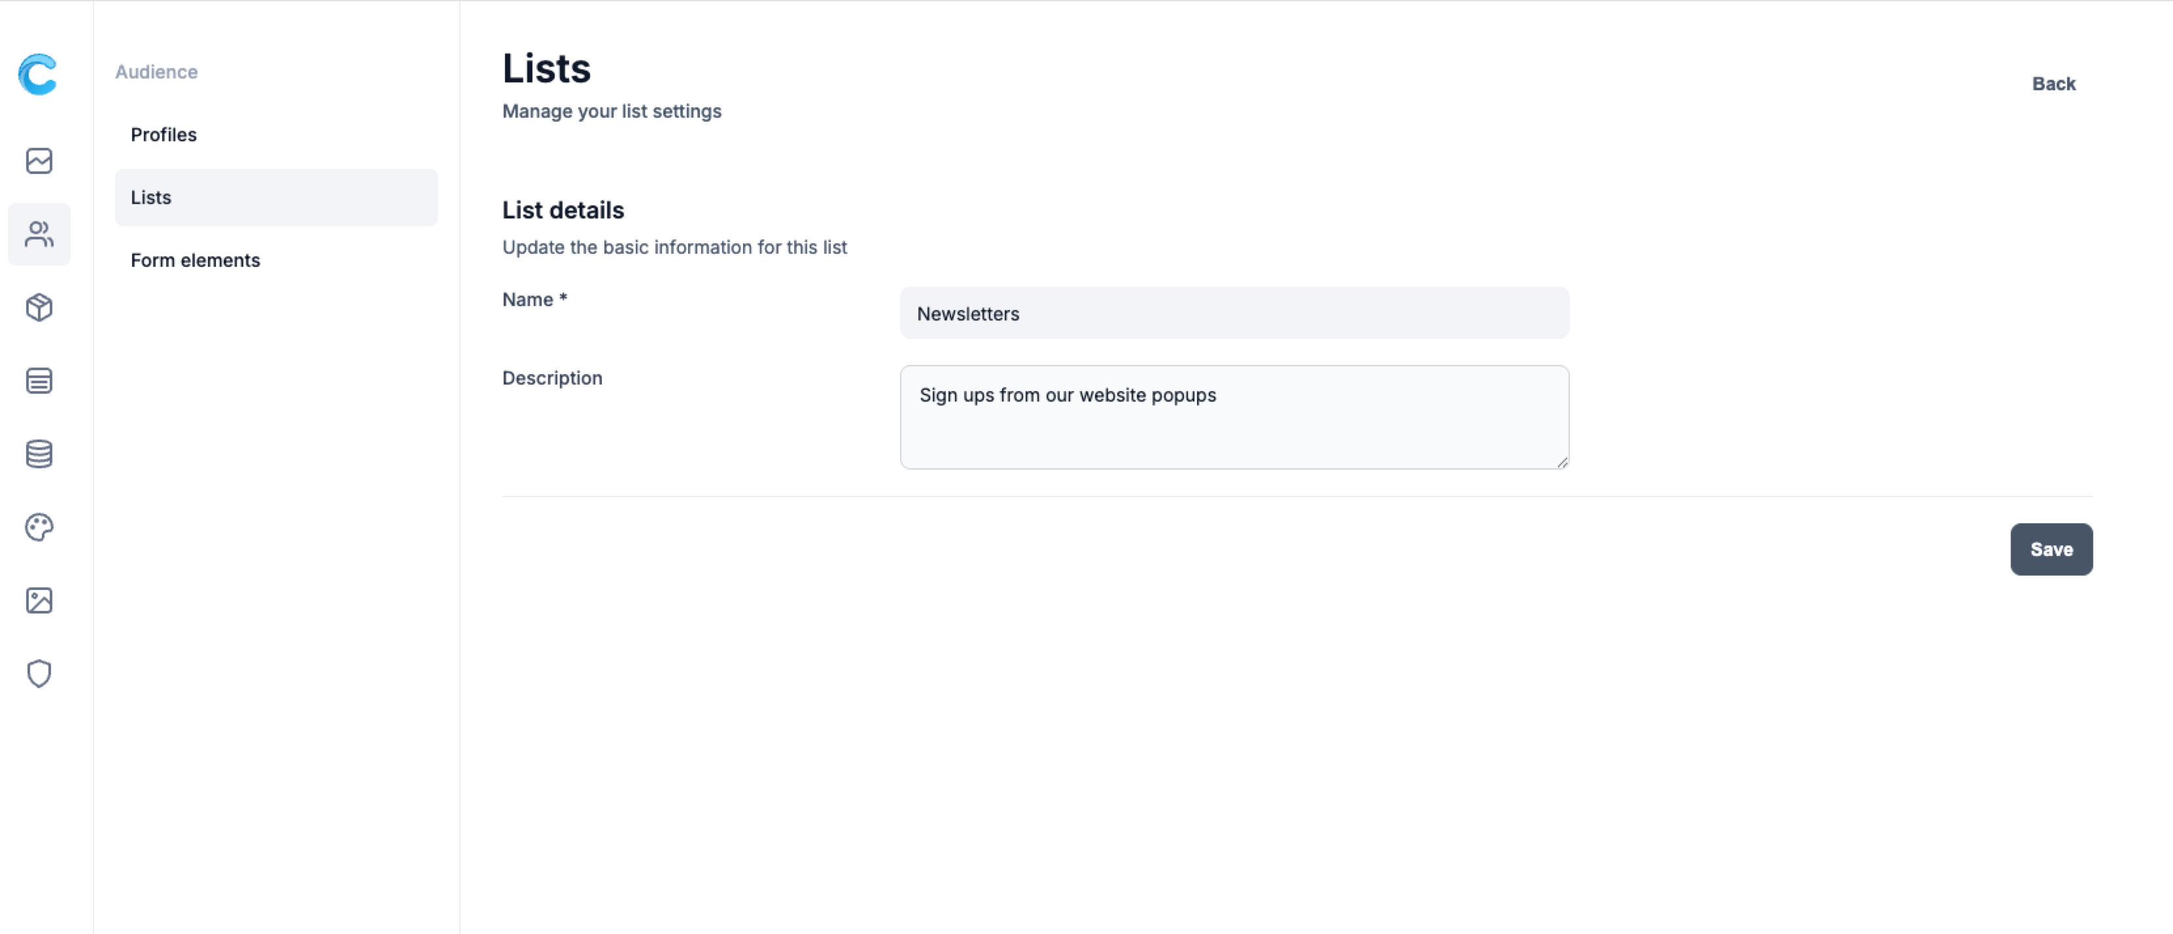Go to Profiles in the Audience menu
This screenshot has height=934, width=2173.
click(x=164, y=135)
